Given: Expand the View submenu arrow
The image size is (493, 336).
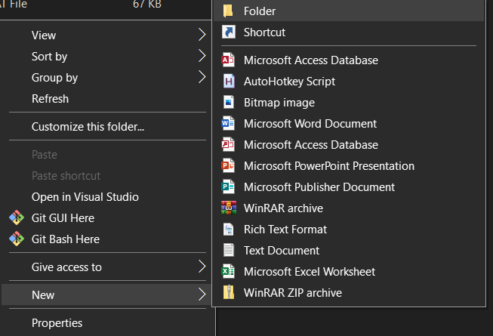Looking at the screenshot, I should pyautogui.click(x=202, y=35).
